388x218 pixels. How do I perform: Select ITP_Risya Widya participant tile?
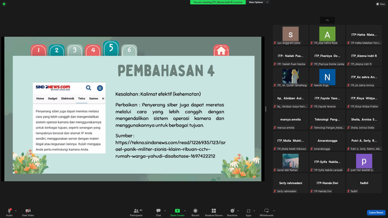coord(364,98)
